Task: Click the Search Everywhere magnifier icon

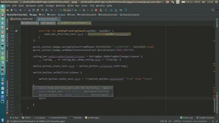Action: tap(213, 10)
